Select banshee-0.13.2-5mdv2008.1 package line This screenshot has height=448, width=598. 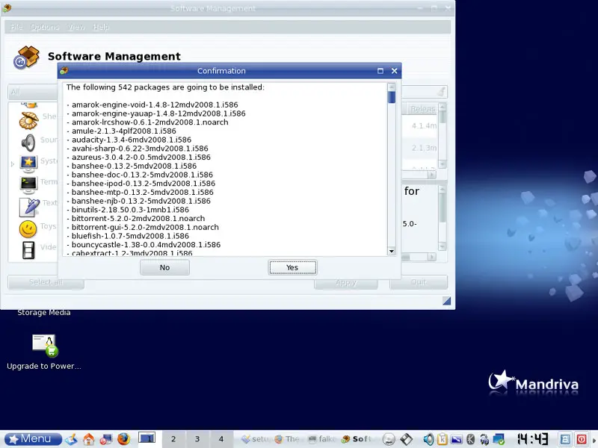tap(134, 166)
